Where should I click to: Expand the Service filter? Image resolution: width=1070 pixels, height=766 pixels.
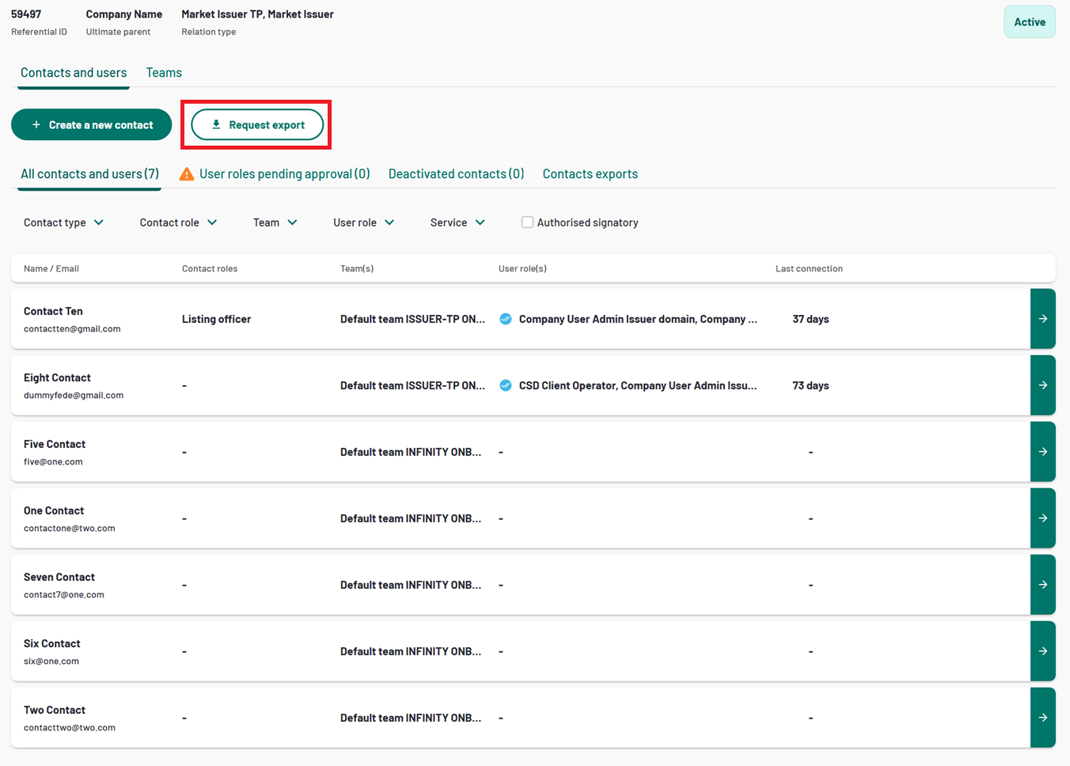(458, 222)
